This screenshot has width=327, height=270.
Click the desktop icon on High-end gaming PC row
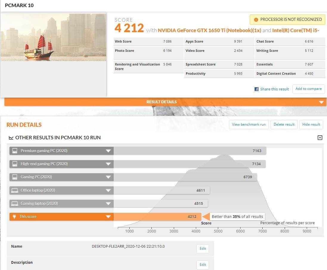coord(15,164)
